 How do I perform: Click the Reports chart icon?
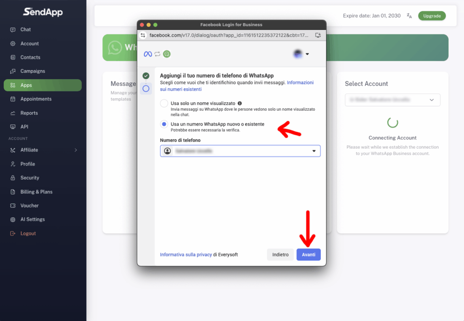[13, 113]
